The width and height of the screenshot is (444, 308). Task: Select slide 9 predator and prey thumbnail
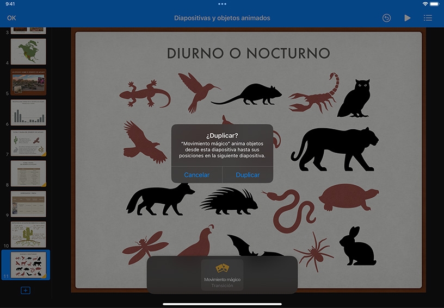click(28, 204)
